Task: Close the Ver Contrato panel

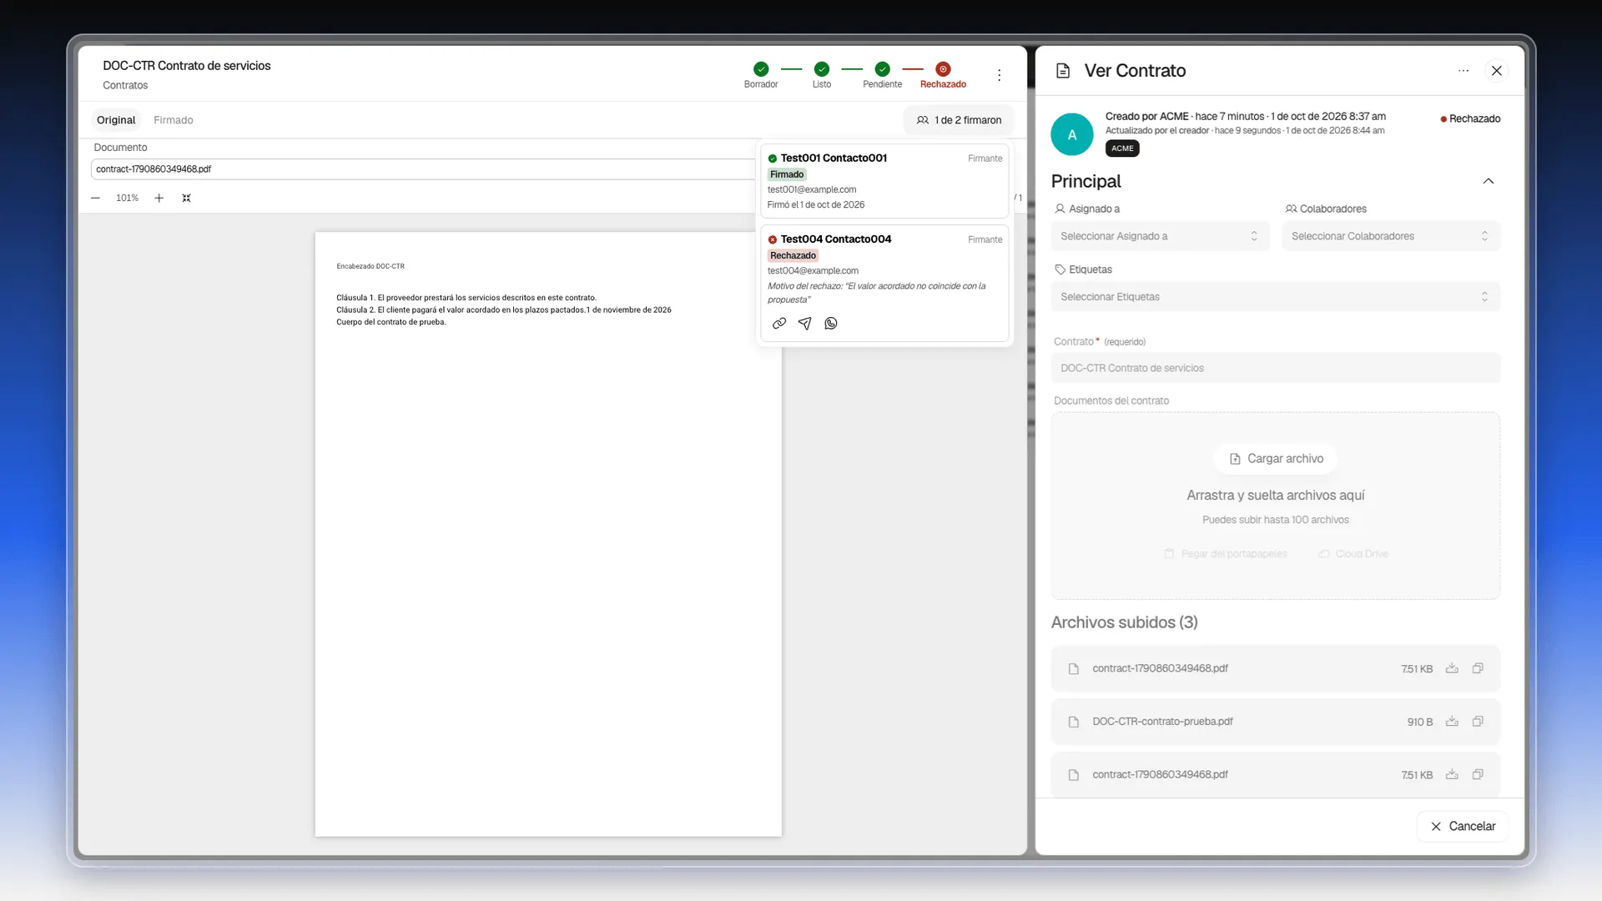Action: tap(1497, 71)
